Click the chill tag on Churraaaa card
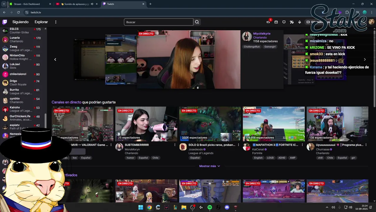The image size is (376, 212). [320, 158]
